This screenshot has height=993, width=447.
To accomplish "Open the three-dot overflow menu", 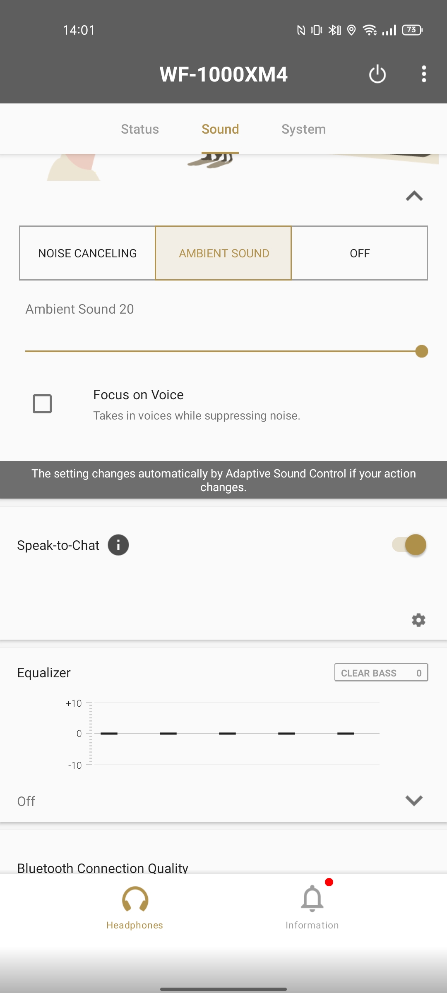I will click(423, 74).
